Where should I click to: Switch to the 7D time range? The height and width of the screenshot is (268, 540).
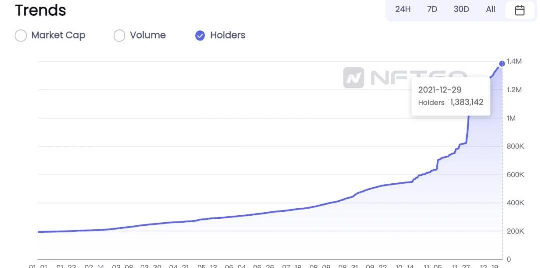pos(432,9)
